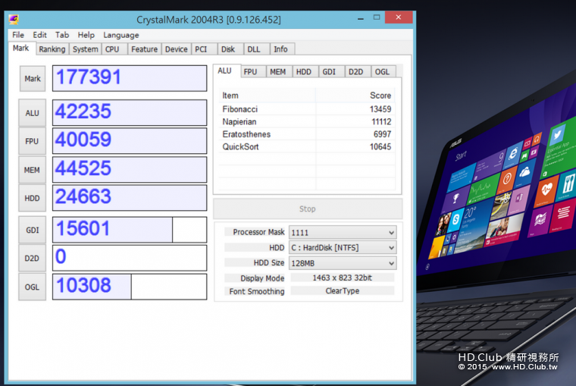Viewport: 576px width, 386px height.
Task: Run the MEM benchmark button
Action: pyautogui.click(x=33, y=170)
